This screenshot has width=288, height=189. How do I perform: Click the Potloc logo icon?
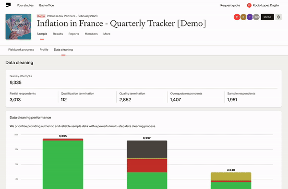coord(8,5)
